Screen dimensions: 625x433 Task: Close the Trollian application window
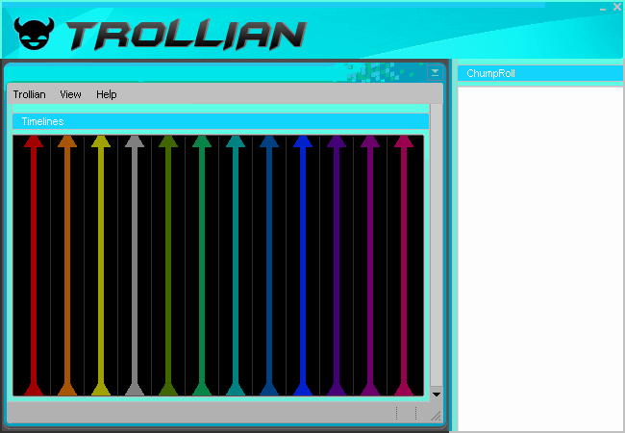point(616,7)
